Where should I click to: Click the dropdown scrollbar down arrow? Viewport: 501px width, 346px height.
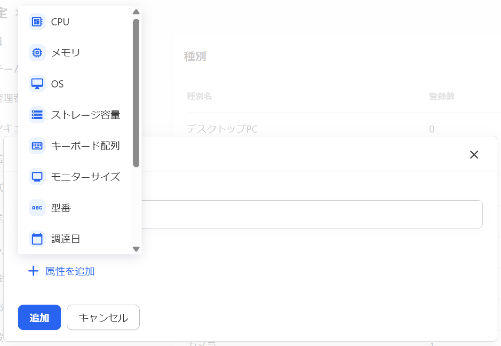[136, 249]
